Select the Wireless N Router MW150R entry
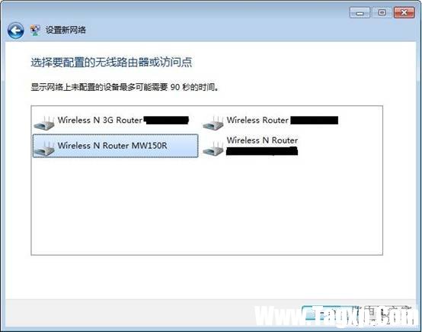Viewport: 422px width, 332px height. (116, 146)
